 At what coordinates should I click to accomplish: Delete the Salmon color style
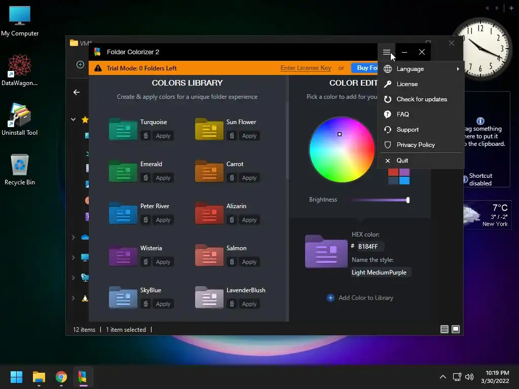pyautogui.click(x=232, y=262)
